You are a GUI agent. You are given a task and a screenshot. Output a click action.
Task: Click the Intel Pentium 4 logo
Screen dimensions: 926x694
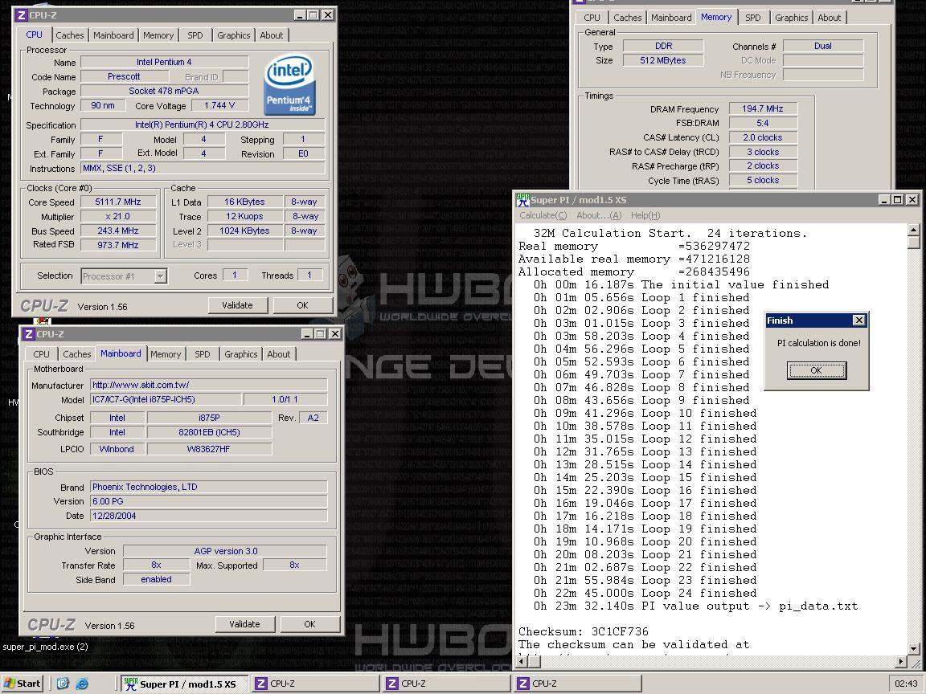tap(289, 84)
